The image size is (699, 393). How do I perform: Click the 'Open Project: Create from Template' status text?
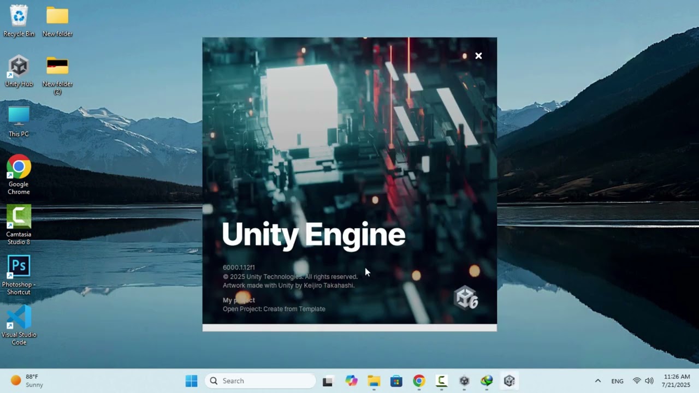[274, 309]
